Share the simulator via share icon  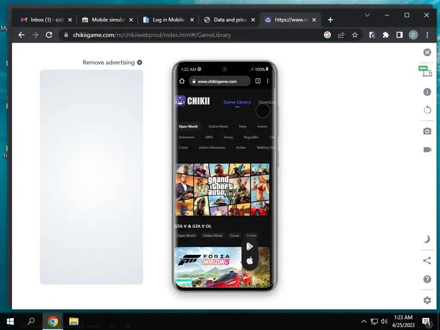coord(427,260)
